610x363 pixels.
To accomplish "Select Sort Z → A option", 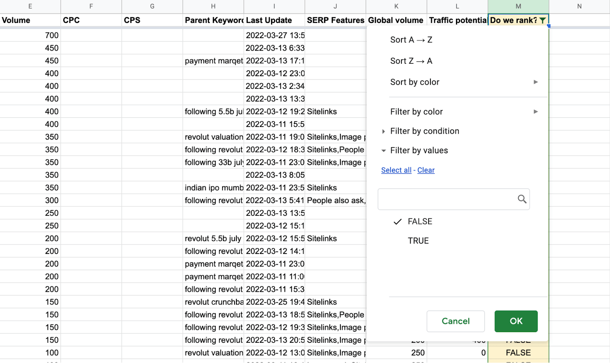I will (411, 61).
